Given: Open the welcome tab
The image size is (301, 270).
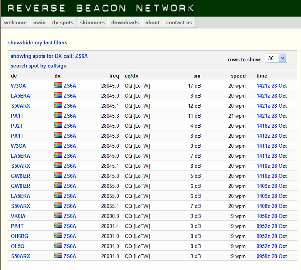Looking at the screenshot, I should coord(15,22).
